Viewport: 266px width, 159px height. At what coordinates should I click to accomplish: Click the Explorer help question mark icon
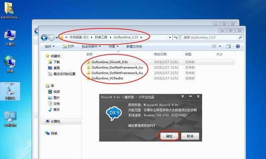(238, 46)
